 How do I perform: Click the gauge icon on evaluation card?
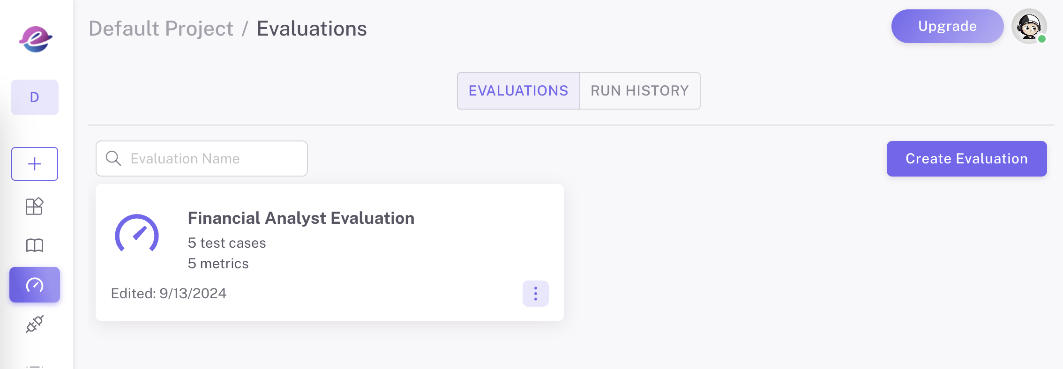[137, 234]
